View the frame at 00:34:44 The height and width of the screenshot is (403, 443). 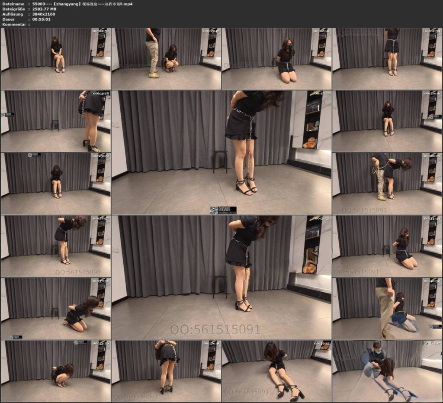[387, 246]
